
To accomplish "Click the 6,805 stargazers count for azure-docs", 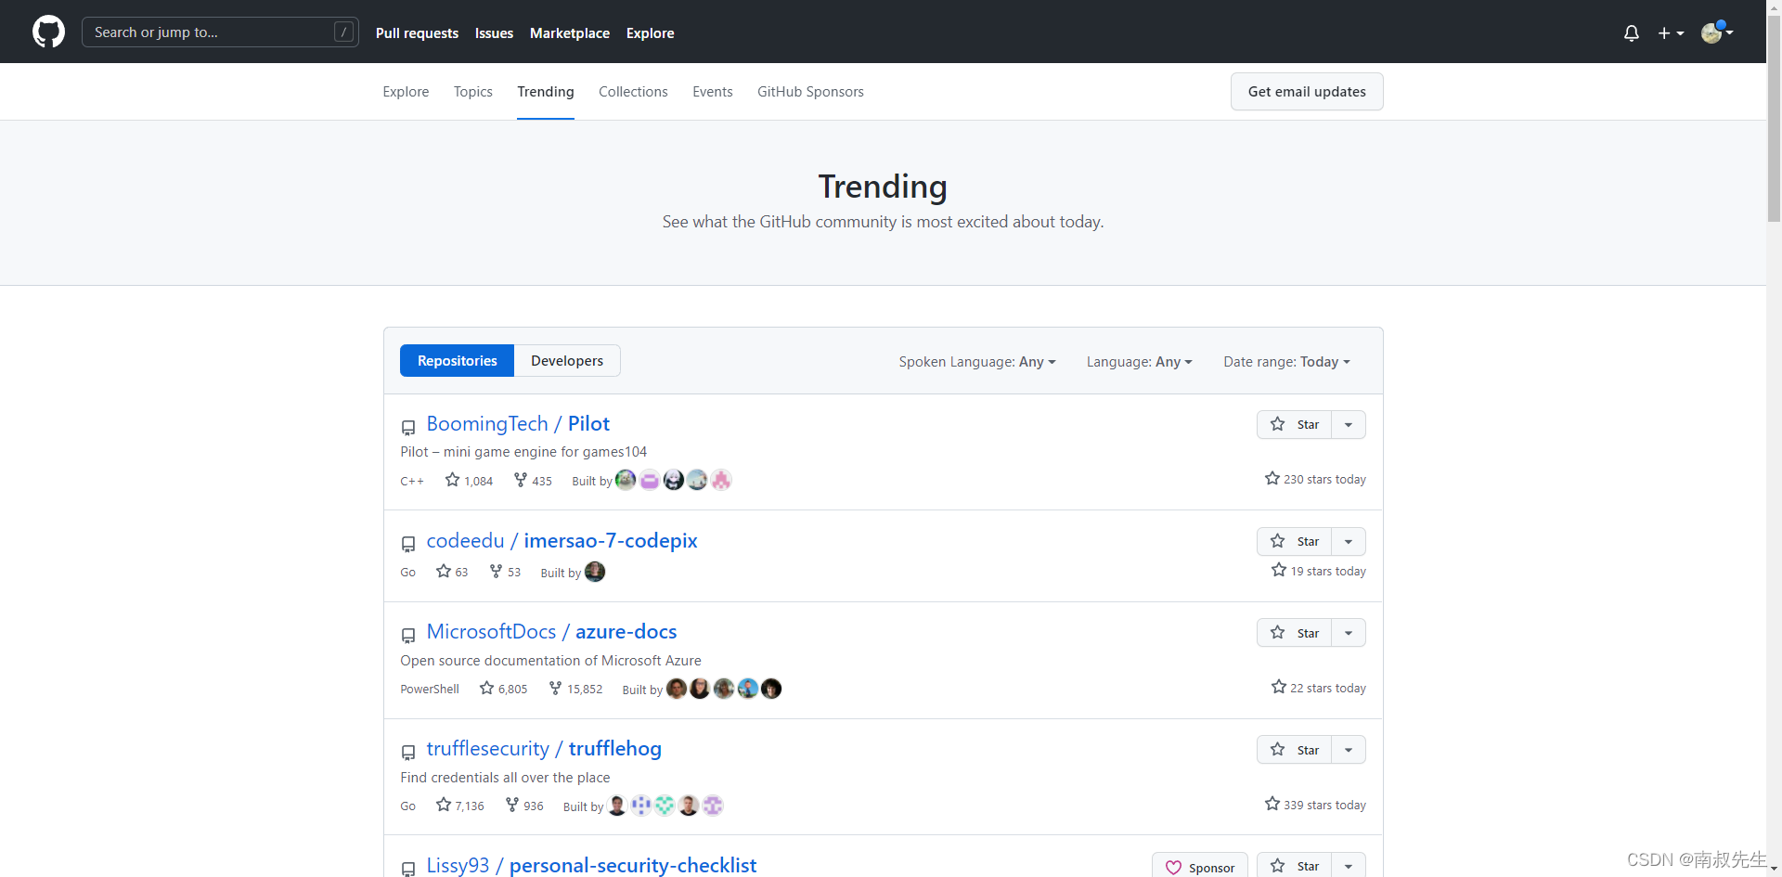I will 503,689.
